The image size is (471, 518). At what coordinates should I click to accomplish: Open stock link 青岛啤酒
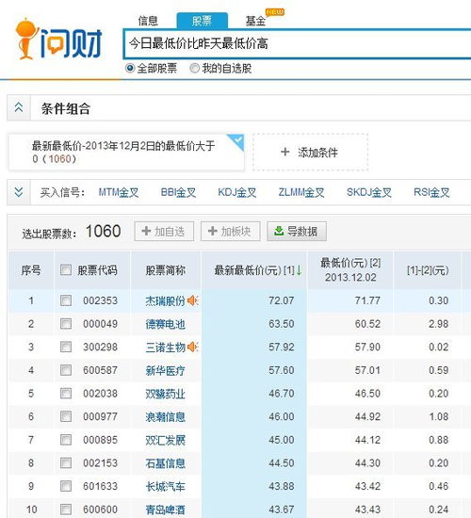[165, 510]
